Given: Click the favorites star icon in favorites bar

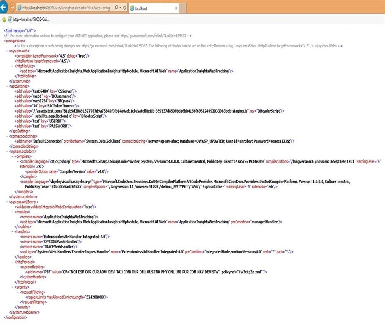Looking at the screenshot, I should [4, 19].
